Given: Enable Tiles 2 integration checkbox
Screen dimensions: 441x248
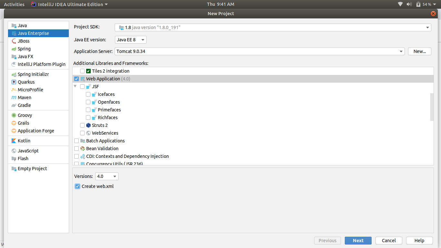Looking at the screenshot, I should pos(82,71).
